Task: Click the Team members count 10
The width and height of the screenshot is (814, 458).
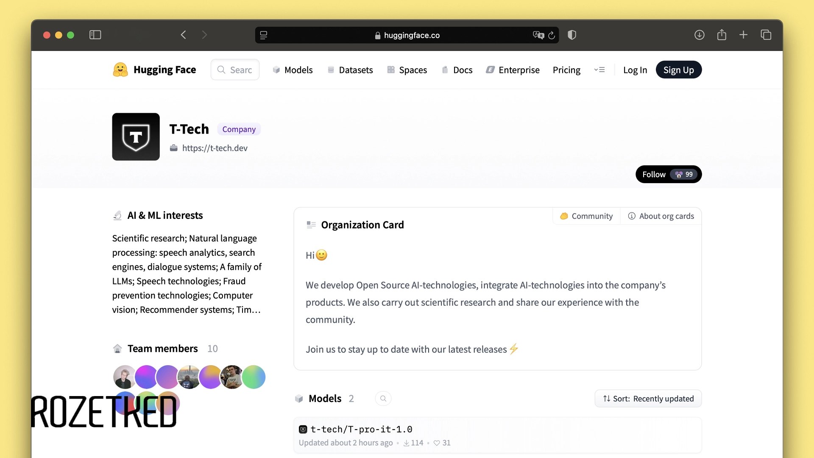Action: 212,349
